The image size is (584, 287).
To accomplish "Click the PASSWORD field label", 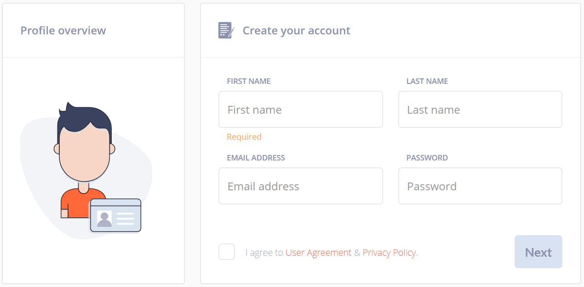I will point(427,158).
